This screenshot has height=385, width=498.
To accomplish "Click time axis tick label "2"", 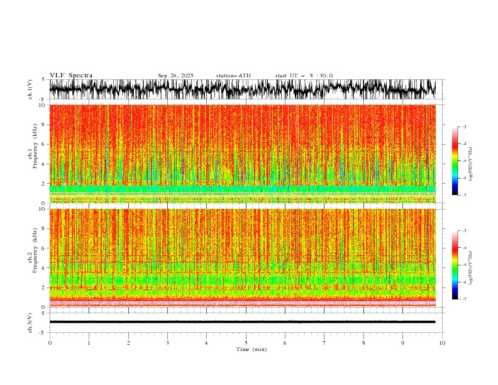I will pos(128,343).
